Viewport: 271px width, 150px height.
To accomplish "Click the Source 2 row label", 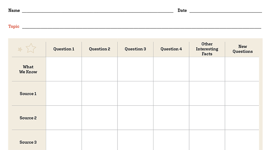I will pos(28,118).
